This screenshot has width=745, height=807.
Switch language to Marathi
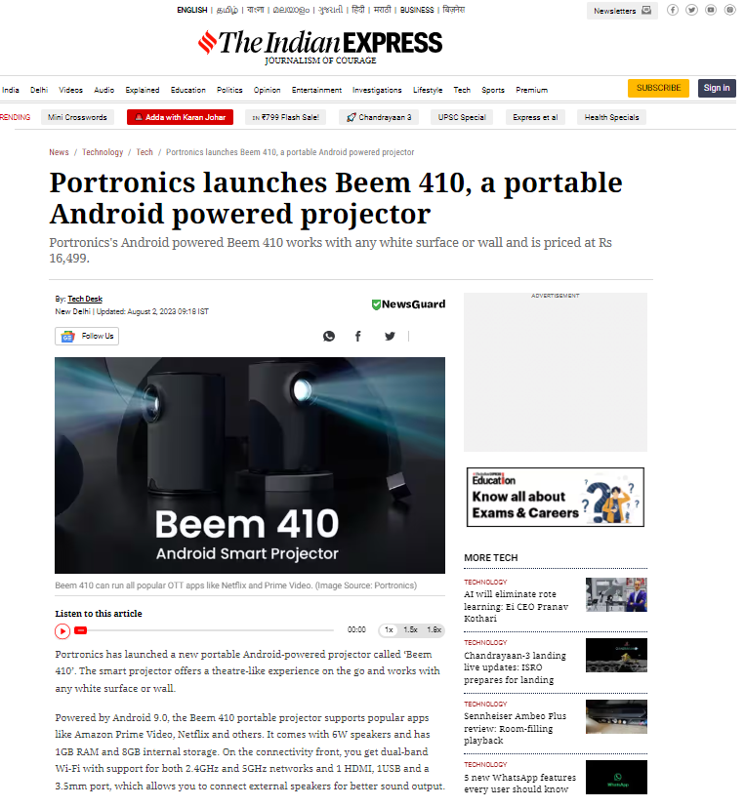tap(382, 10)
